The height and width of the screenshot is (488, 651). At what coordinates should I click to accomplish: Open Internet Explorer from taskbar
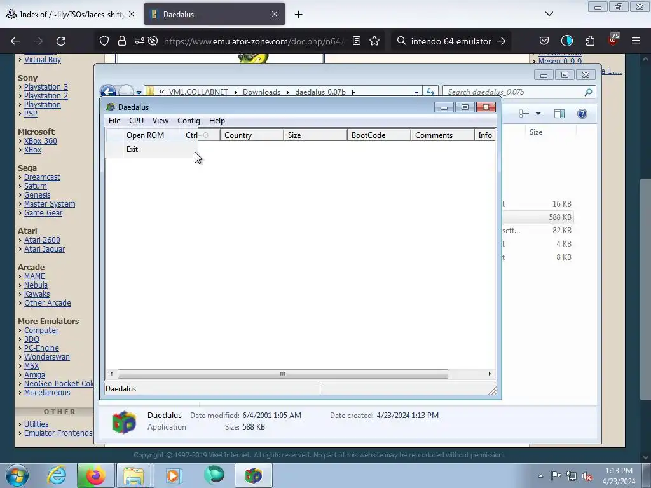point(57,475)
